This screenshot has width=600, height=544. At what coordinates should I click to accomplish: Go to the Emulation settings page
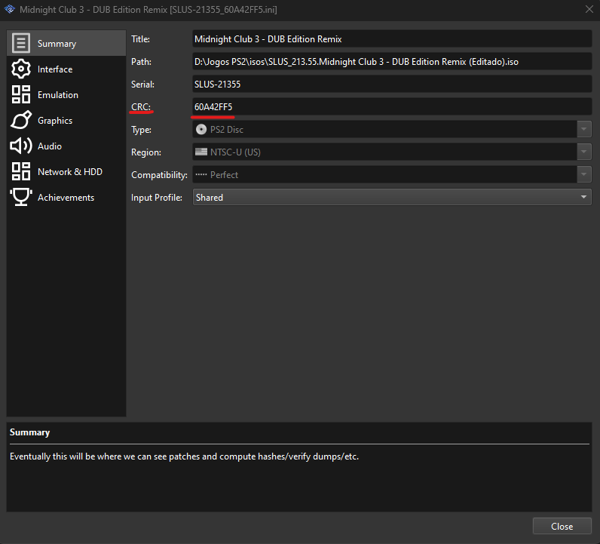[66, 94]
